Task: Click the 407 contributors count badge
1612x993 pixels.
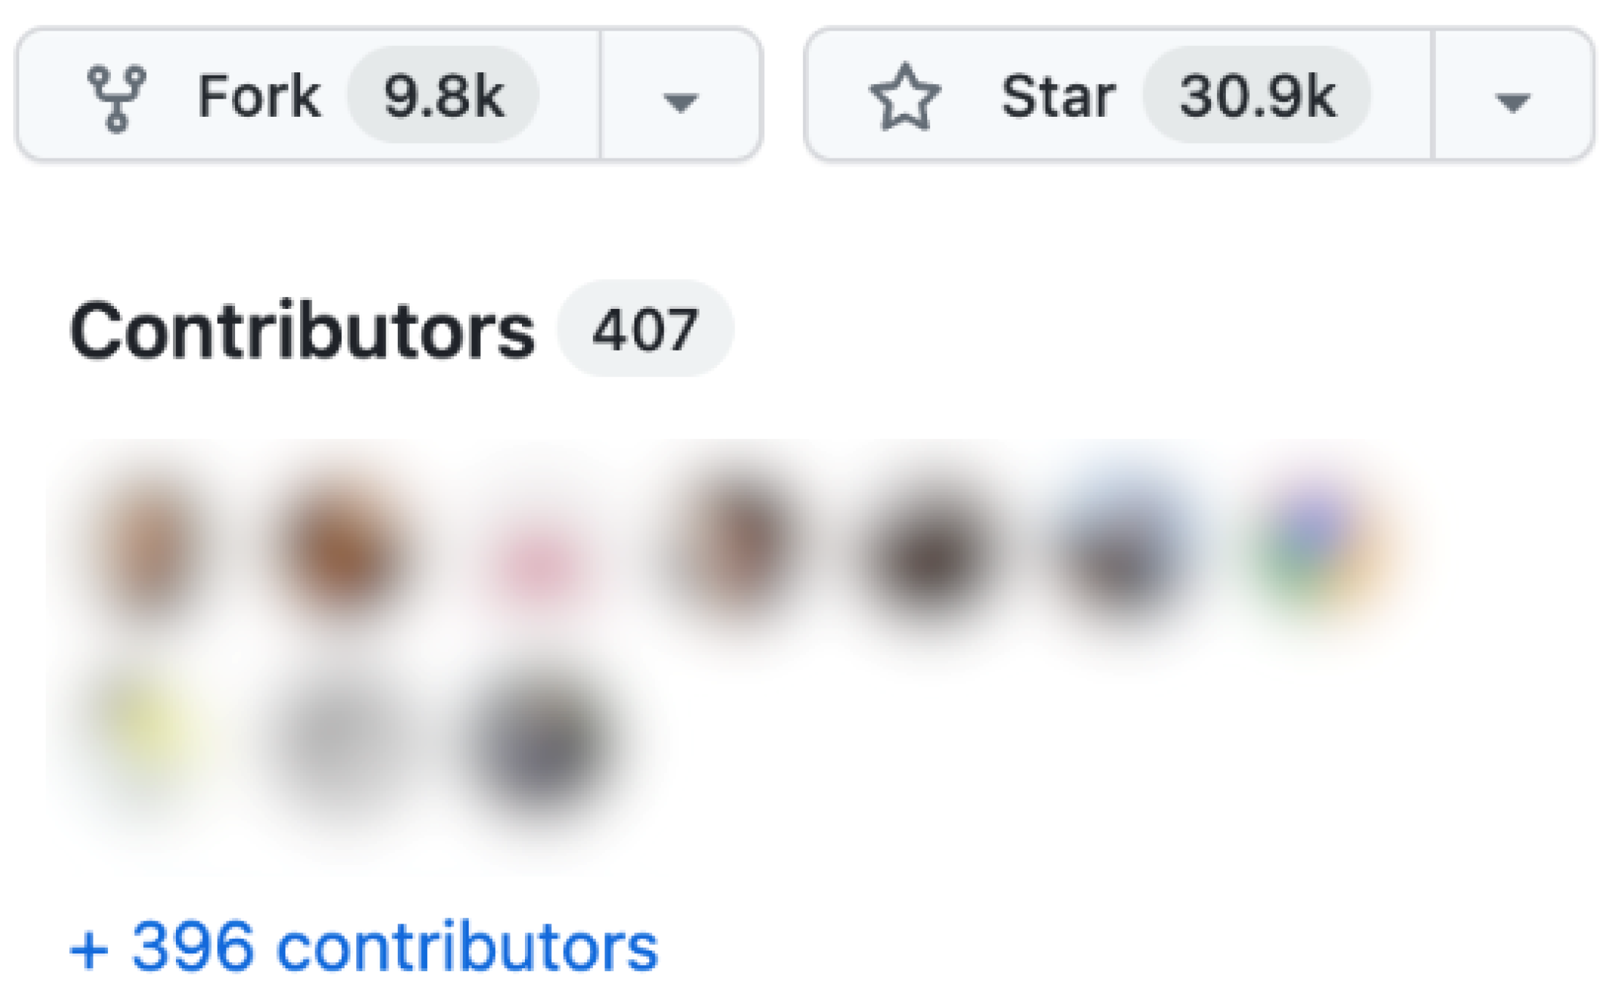Action: 645,329
